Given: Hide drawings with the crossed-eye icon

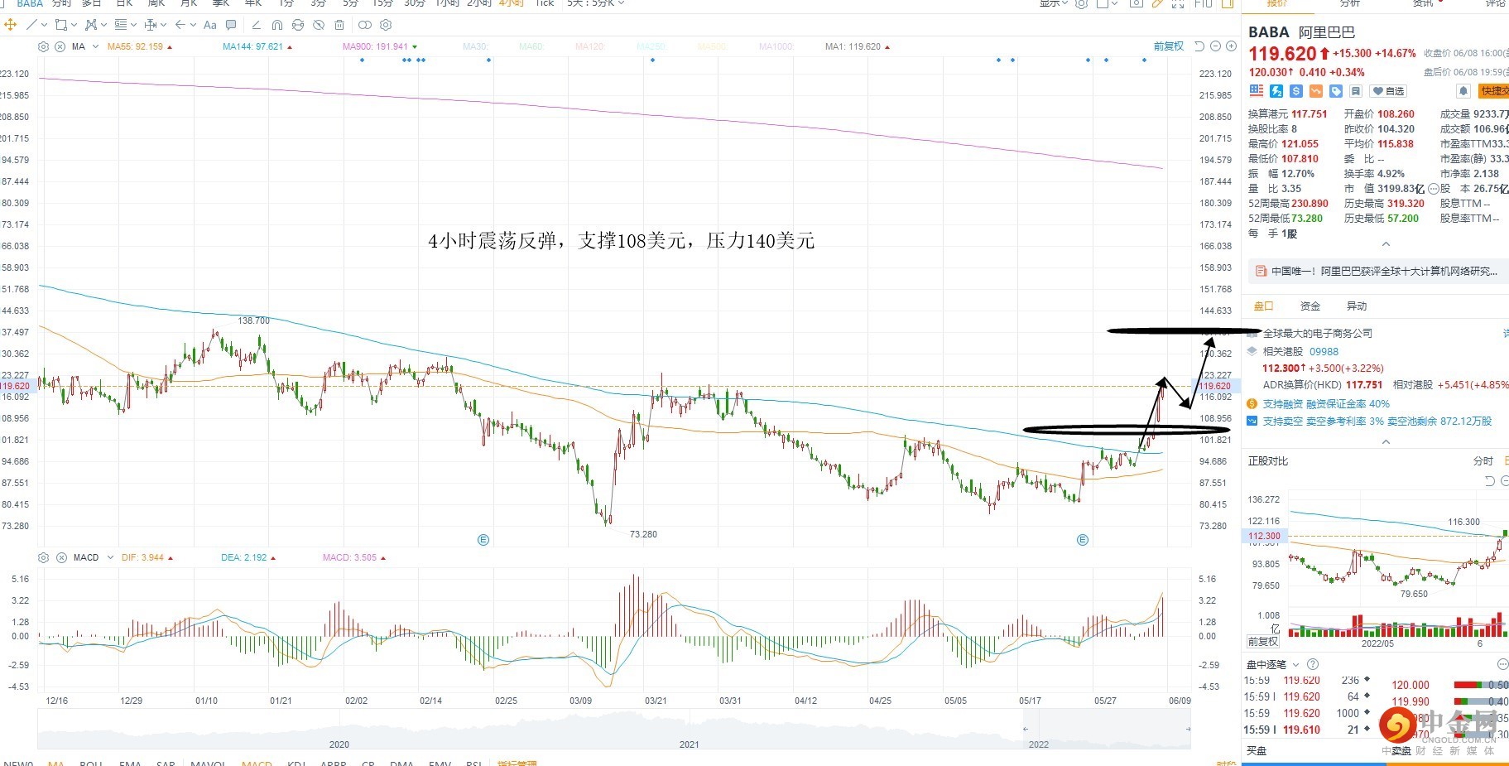Looking at the screenshot, I should (319, 25).
